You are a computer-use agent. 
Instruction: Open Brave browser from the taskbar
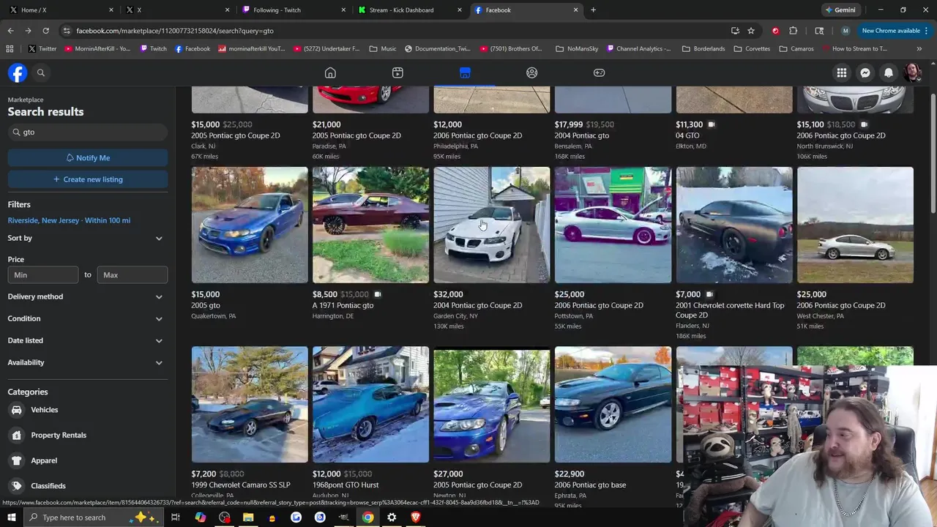(x=415, y=517)
